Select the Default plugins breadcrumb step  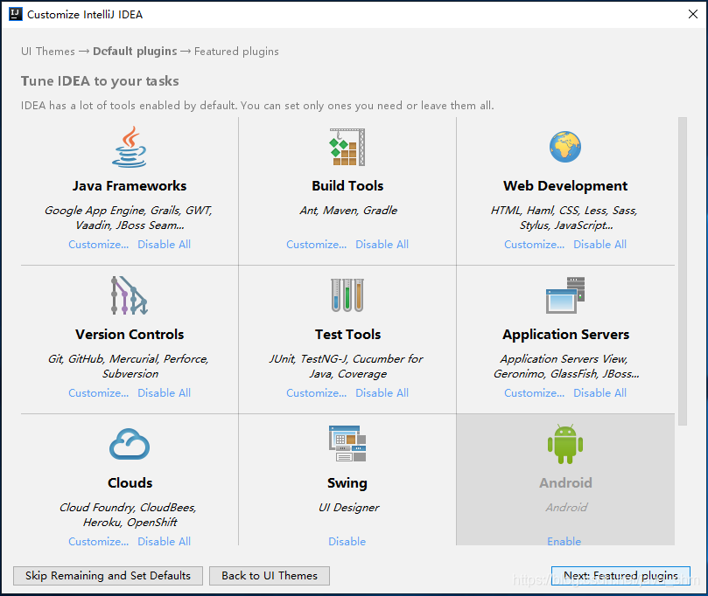(x=135, y=52)
